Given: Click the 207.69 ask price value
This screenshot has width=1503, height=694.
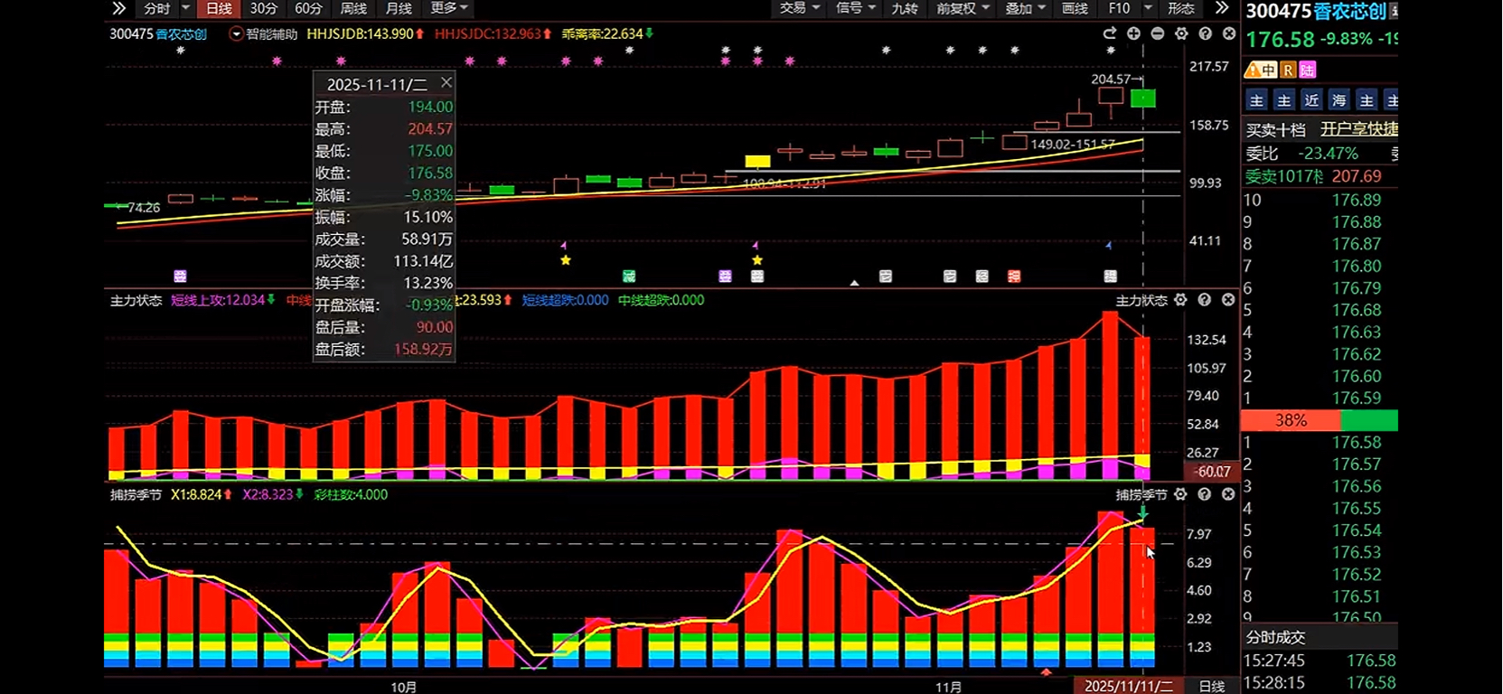Looking at the screenshot, I should click(1356, 176).
